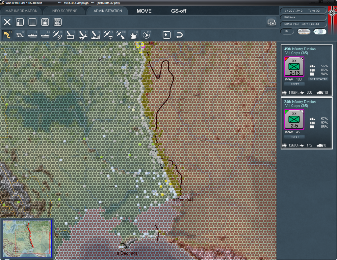The width and height of the screenshot is (337, 260).
Task: Click the snowy weather pill showing 10
Action: [x=320, y=31]
